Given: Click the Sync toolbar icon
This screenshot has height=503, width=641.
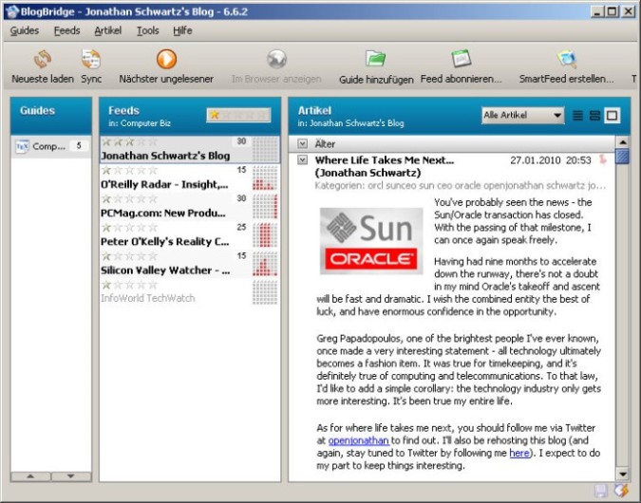Looking at the screenshot, I should coord(91,60).
